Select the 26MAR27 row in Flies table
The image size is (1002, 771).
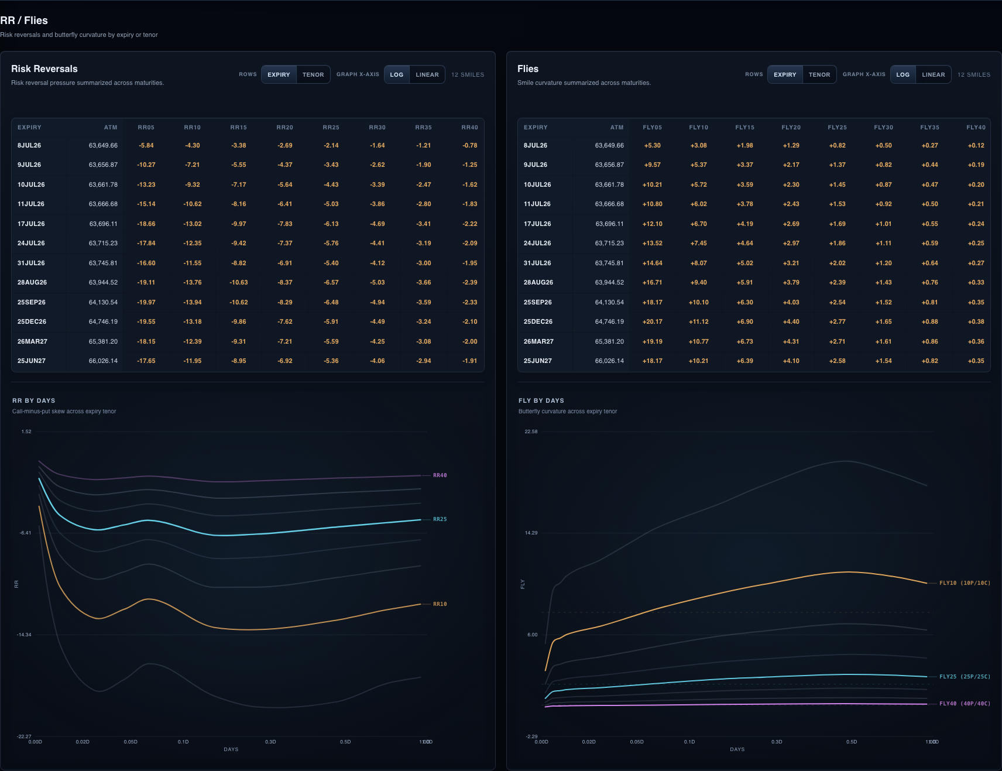coord(754,341)
